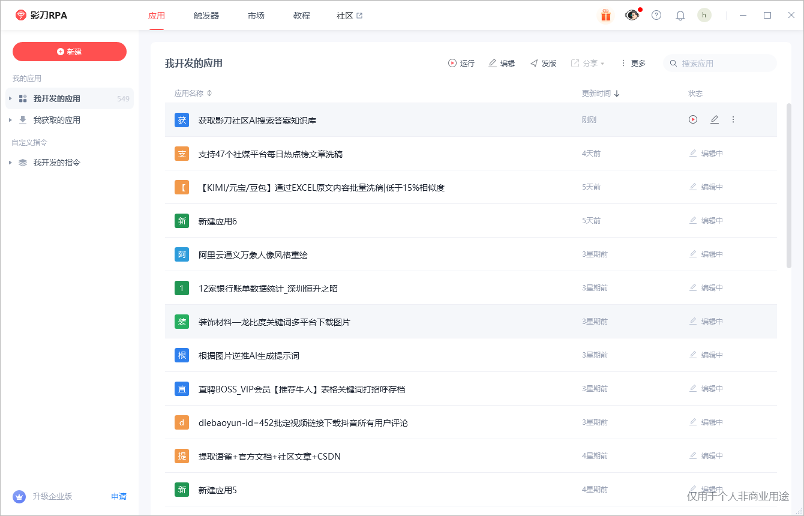Click the 编辑中 status for 支持47个社媒平台 row
This screenshot has width=804, height=516.
[x=706, y=154]
